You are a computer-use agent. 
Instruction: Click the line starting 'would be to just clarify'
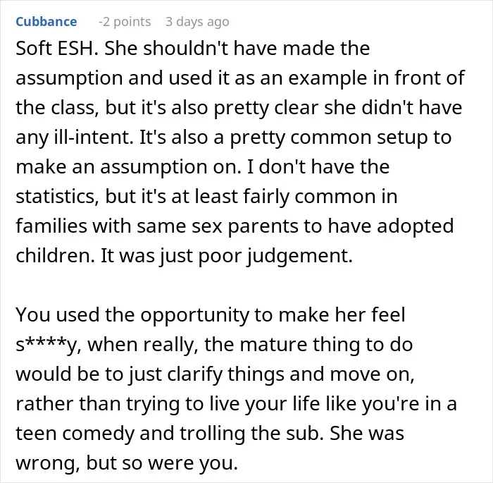215,374
